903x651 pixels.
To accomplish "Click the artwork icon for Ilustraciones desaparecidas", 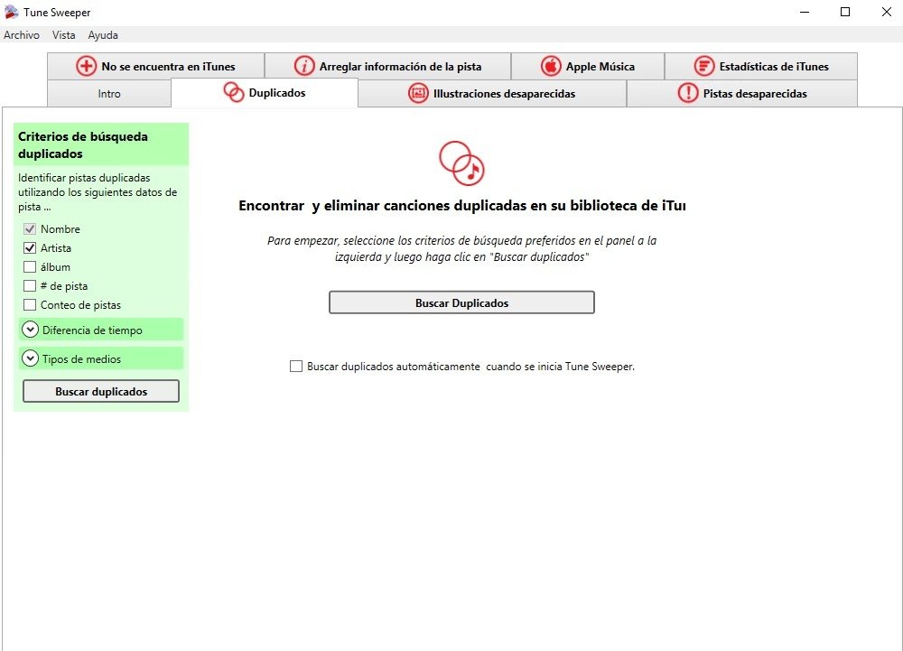I will pos(418,93).
